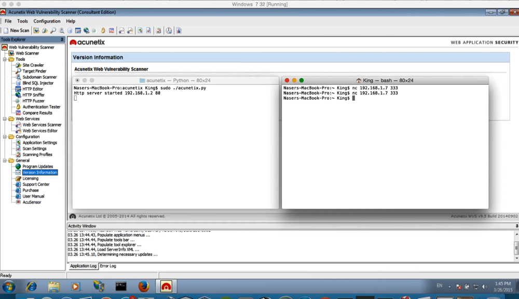Open the Reporter chart toolbar icon

click(x=179, y=31)
